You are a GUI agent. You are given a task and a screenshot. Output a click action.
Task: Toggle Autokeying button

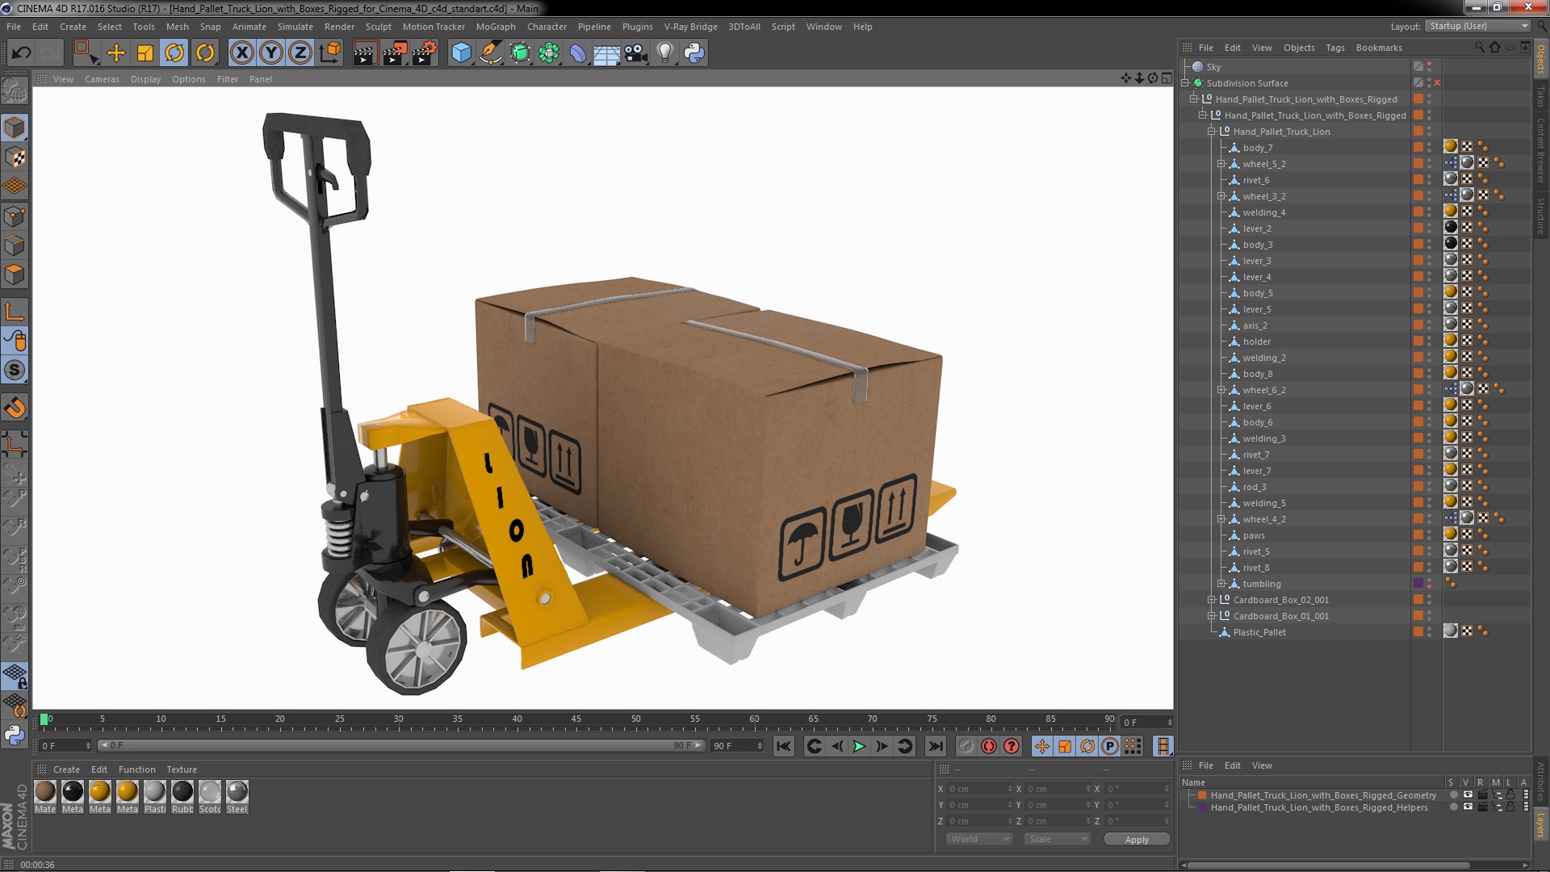tap(988, 746)
